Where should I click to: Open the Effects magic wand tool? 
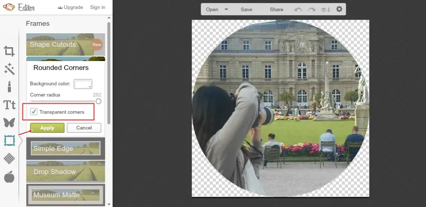point(9,69)
